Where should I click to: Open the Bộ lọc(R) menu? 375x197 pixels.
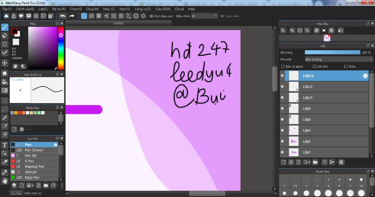click(59, 9)
